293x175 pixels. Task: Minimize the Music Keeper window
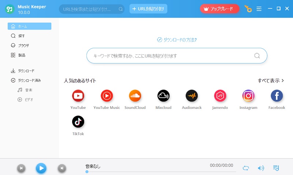[x=270, y=8]
